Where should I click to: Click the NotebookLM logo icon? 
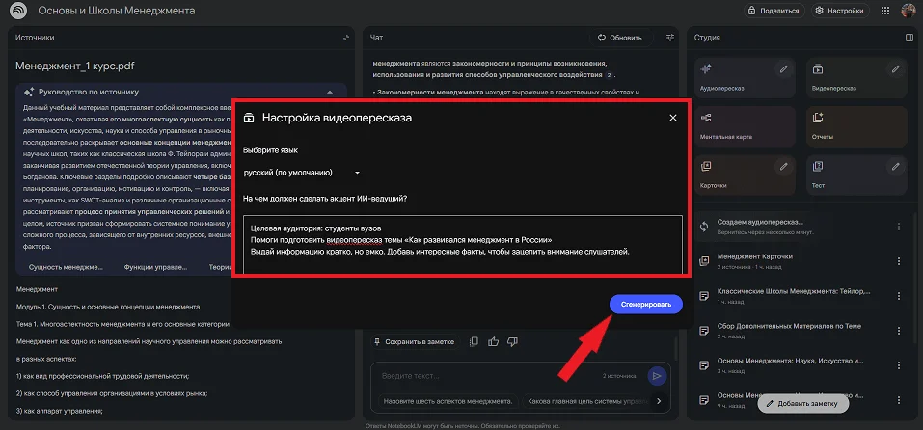[18, 11]
